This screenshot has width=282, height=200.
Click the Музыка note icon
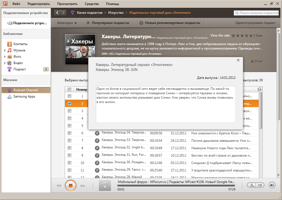pyautogui.click(x=9, y=50)
